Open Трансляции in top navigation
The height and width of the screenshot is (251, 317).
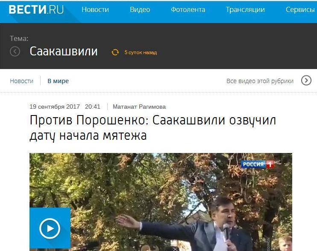[x=245, y=10]
